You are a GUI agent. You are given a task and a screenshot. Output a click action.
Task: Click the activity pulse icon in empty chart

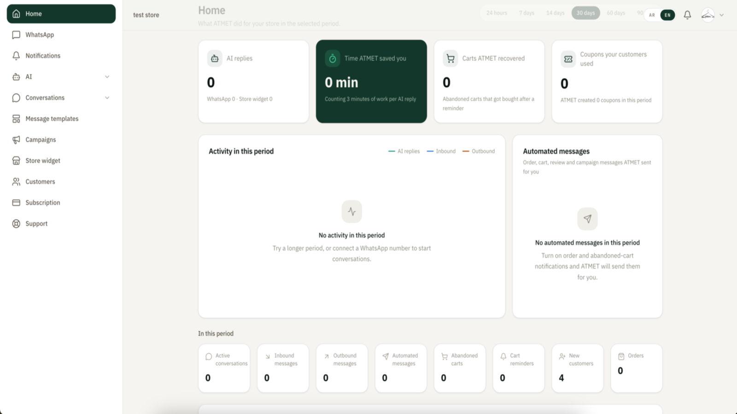[352, 212]
